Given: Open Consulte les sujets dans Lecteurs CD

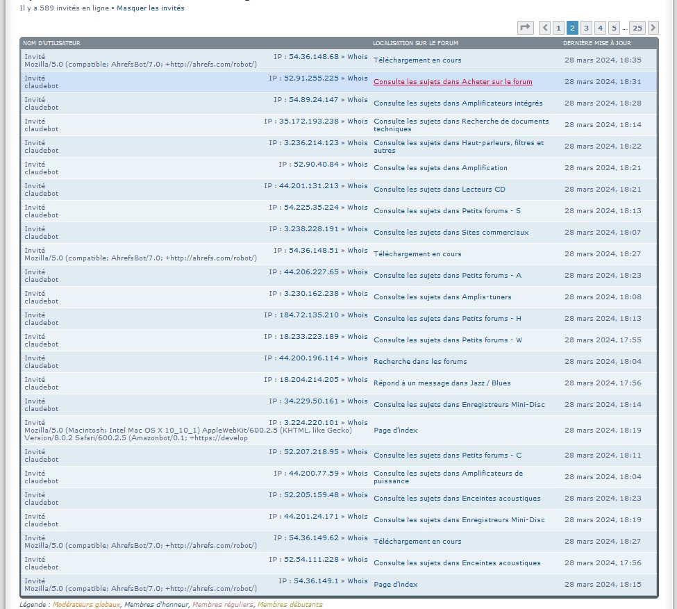Looking at the screenshot, I should 439,190.
